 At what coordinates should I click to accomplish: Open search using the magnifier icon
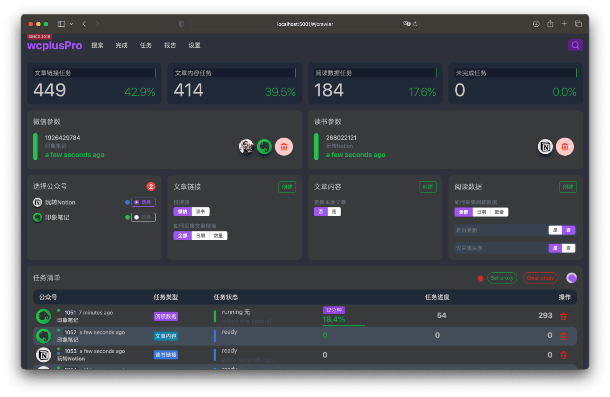(575, 45)
